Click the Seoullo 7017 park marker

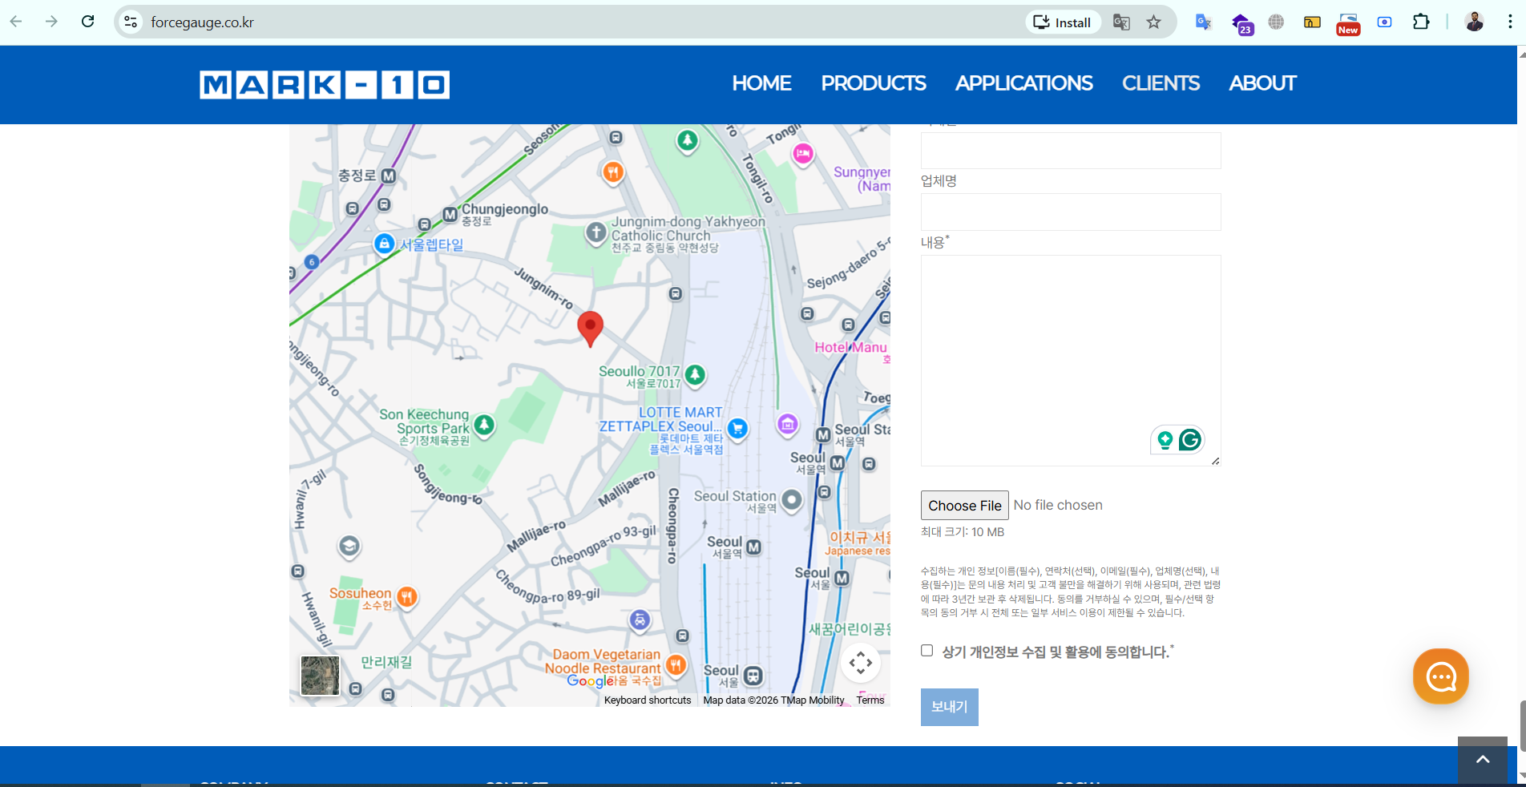[695, 374]
